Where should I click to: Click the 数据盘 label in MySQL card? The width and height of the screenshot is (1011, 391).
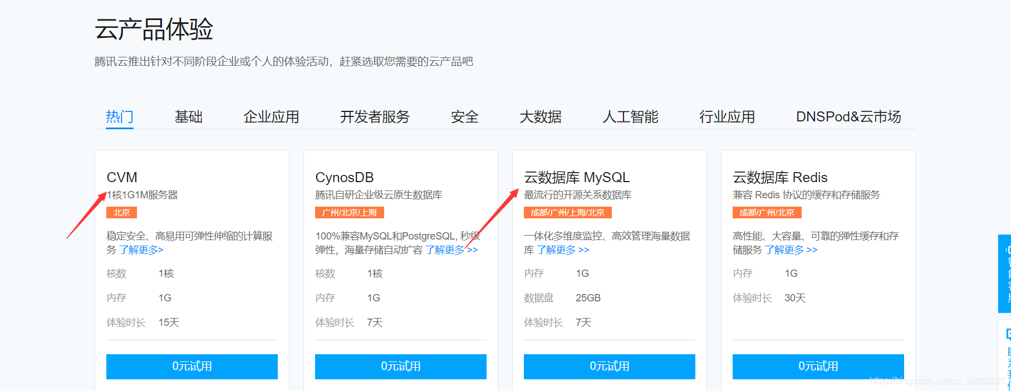click(x=538, y=298)
